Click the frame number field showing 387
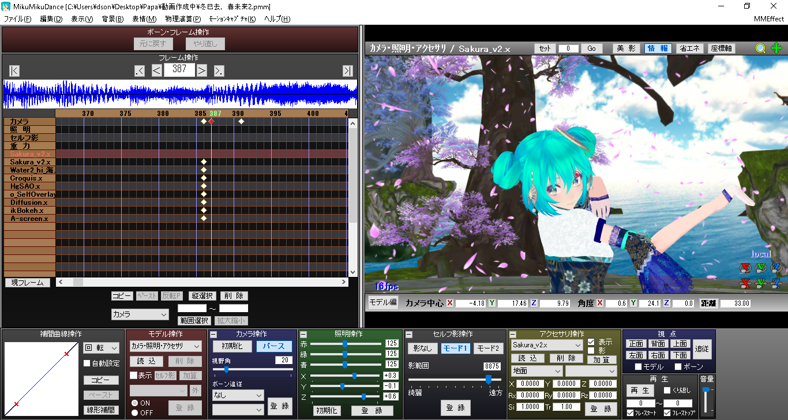The image size is (788, 420). click(x=179, y=70)
